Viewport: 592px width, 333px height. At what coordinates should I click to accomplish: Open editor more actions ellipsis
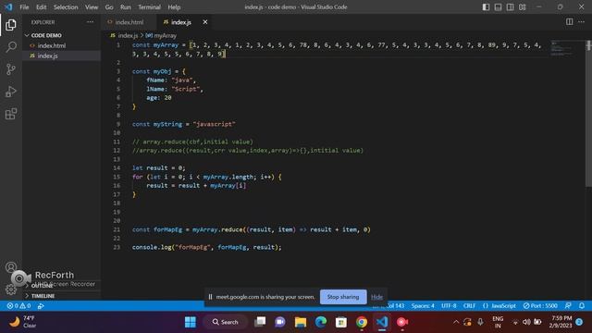(582, 22)
